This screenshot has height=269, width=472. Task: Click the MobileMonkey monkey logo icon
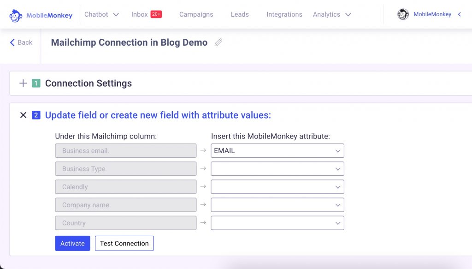[16, 15]
